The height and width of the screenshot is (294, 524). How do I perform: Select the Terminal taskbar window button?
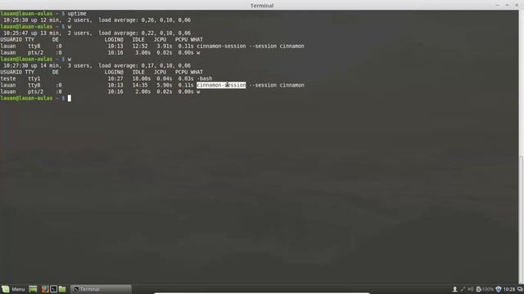click(x=101, y=289)
